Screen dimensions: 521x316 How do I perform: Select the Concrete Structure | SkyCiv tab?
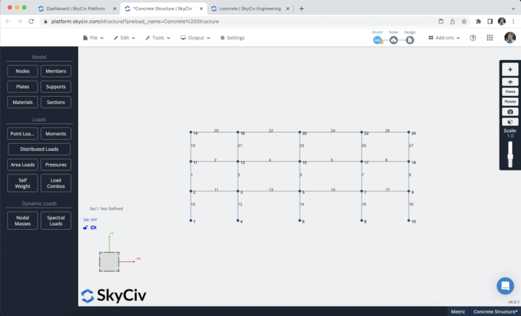pyautogui.click(x=162, y=8)
